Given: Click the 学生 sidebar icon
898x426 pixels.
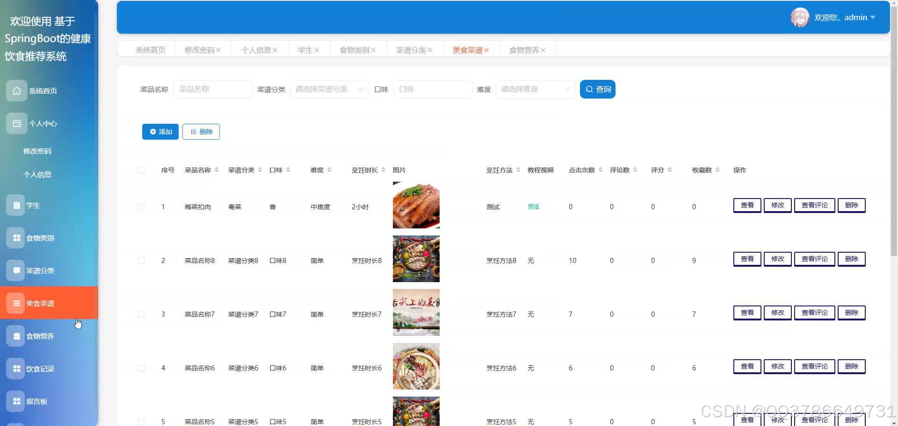Looking at the screenshot, I should coord(16,205).
